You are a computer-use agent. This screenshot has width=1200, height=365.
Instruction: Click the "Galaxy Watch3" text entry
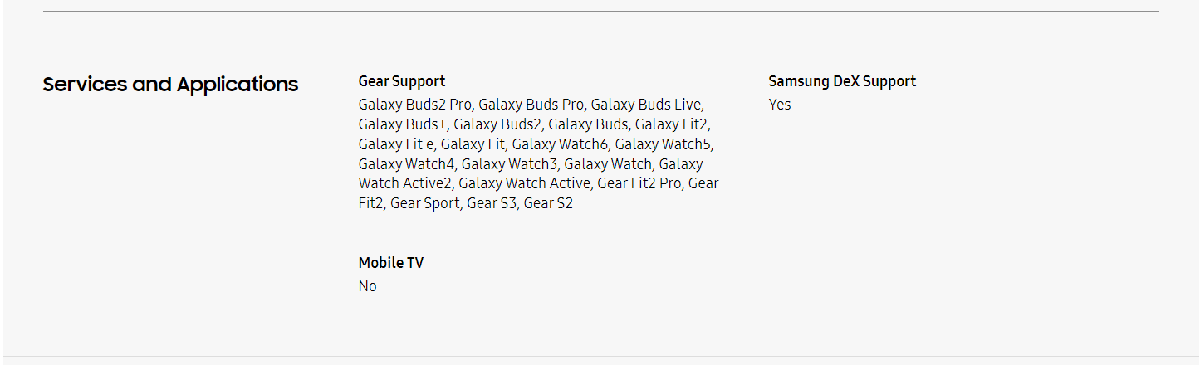point(509,164)
